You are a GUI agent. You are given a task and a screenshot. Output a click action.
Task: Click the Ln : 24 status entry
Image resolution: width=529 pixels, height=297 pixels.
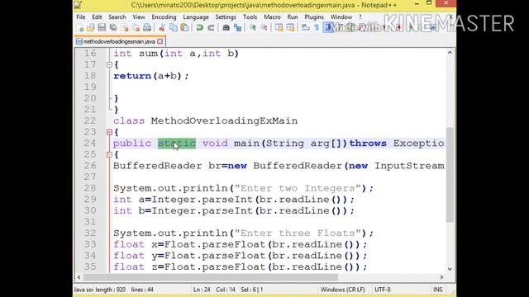(202, 290)
